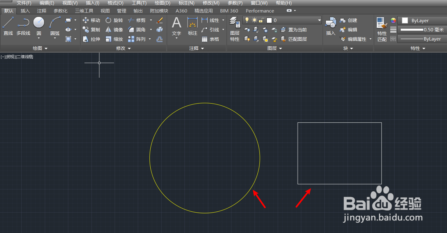This screenshot has width=447, height=233.
Task: Select the 直线 line tool
Action: [8, 26]
